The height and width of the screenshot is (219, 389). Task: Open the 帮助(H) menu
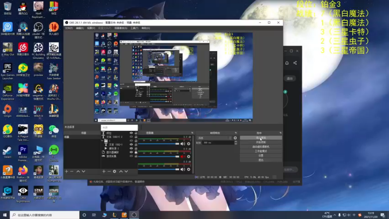coord(145,28)
